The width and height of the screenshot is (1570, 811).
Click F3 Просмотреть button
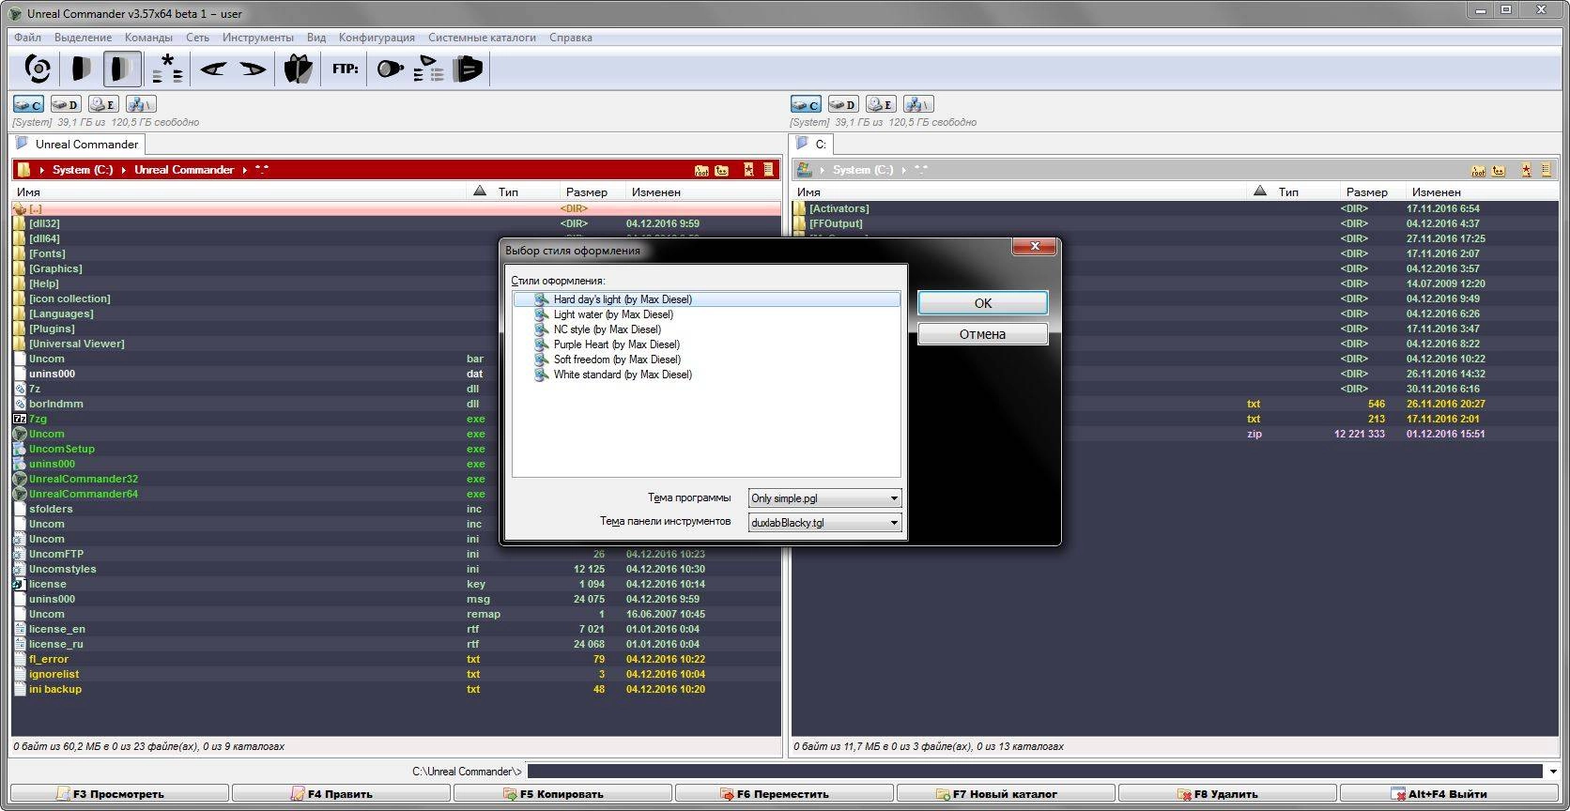(x=118, y=794)
